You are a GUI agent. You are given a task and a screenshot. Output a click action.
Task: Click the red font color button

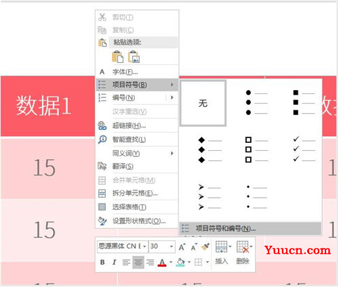click(x=162, y=262)
